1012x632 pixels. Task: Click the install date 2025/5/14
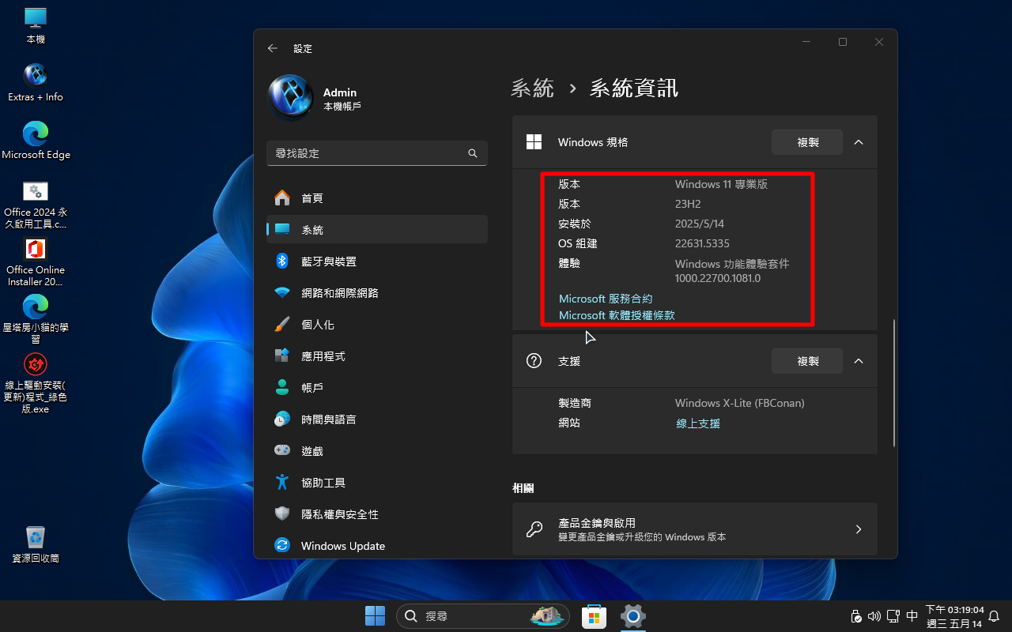(699, 224)
